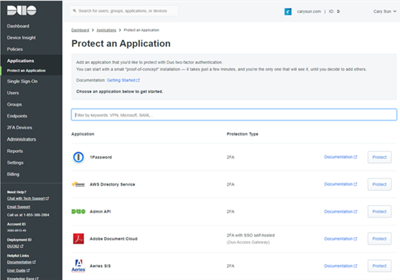Open Device Insight in the sidebar
Viewport: 400px width, 280px height.
tap(22, 38)
